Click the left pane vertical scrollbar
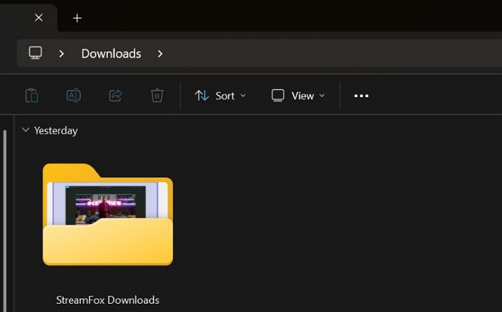The width and height of the screenshot is (502, 312). click(x=6, y=208)
